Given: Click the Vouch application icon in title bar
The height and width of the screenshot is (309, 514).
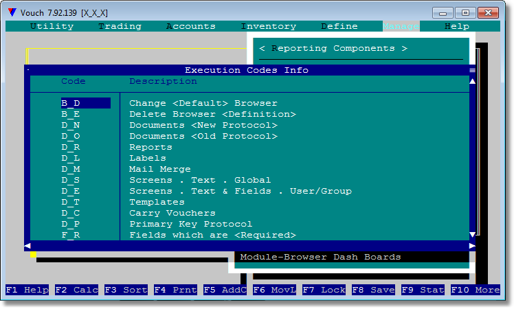Looking at the screenshot, I should tap(12, 12).
